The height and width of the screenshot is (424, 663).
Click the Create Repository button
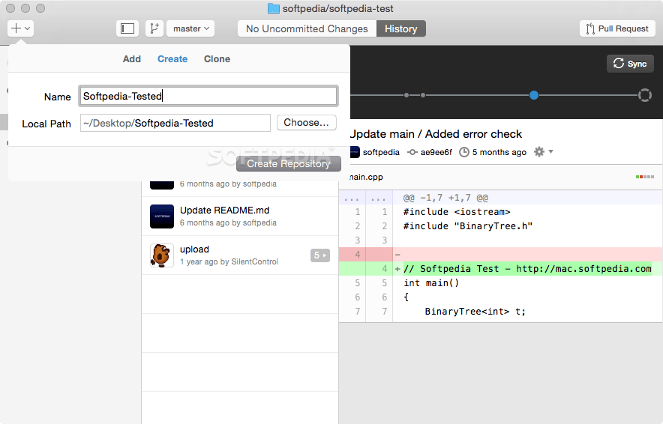pyautogui.click(x=289, y=163)
